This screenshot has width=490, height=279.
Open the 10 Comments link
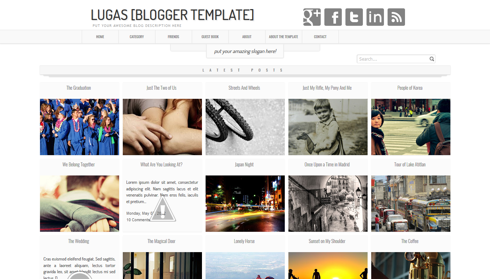pos(138,220)
